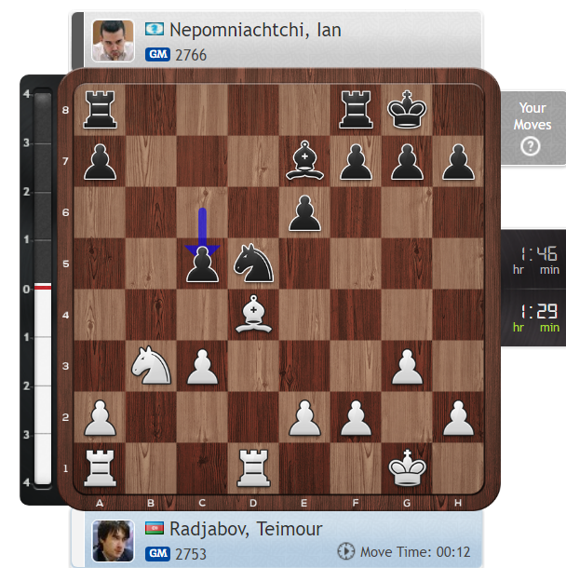This screenshot has width=566, height=568.
Task: Select the black bishop on e7
Action: (x=304, y=160)
